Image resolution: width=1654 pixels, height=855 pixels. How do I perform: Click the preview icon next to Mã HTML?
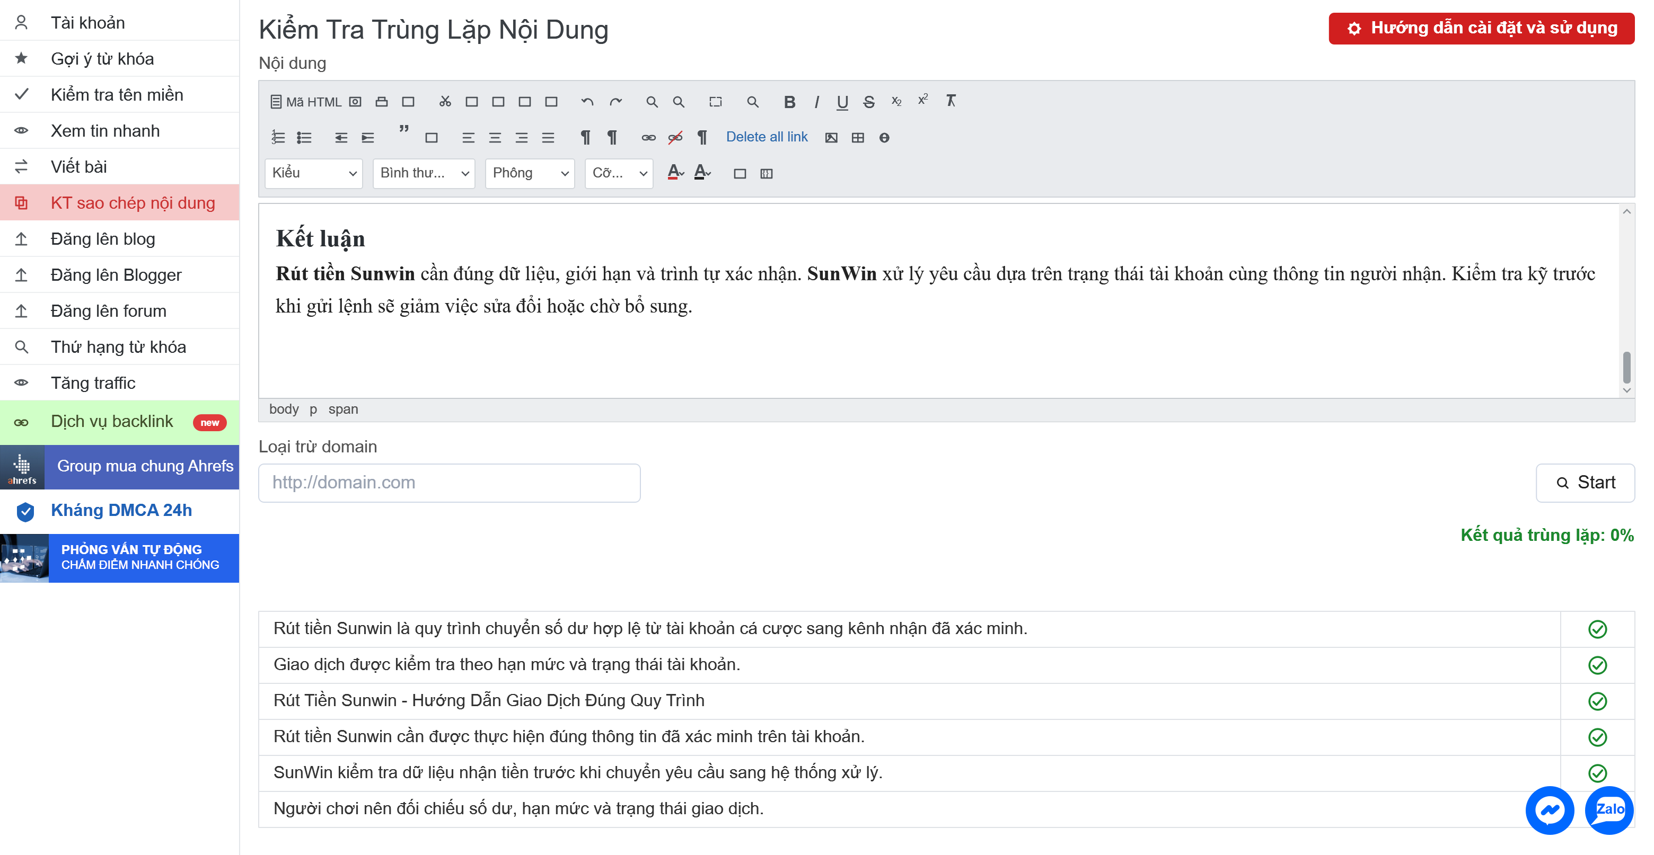click(x=355, y=101)
